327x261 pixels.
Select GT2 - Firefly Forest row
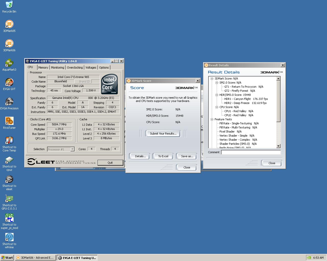(240, 91)
